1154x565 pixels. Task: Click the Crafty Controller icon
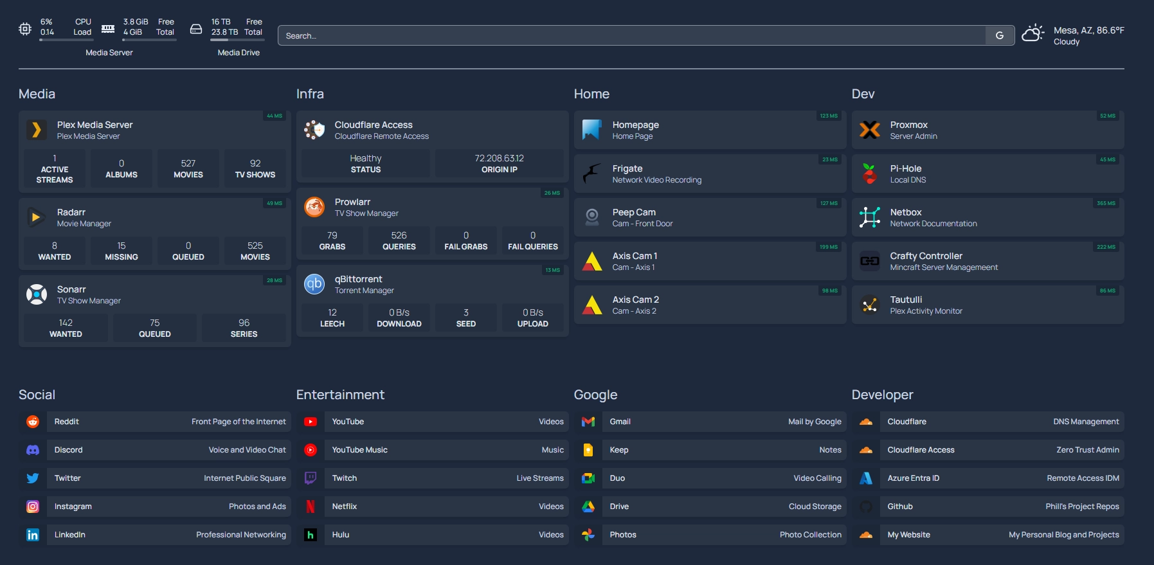870,261
